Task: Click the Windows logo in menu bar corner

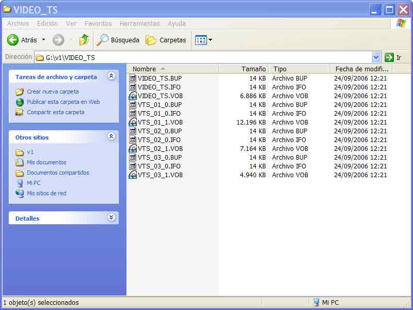Action: 401,23
